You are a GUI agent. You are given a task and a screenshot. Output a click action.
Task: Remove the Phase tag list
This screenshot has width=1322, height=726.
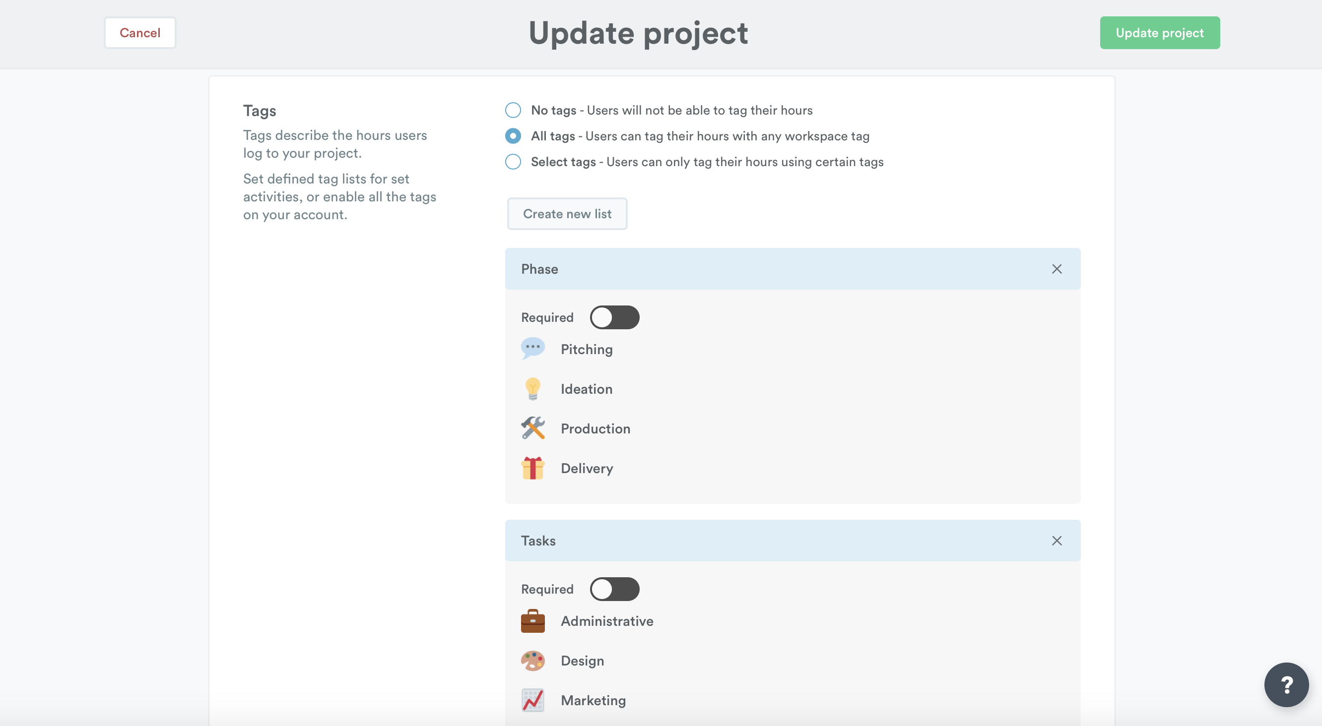coord(1057,269)
